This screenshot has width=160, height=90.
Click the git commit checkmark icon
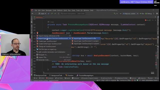click(x=55, y=13)
